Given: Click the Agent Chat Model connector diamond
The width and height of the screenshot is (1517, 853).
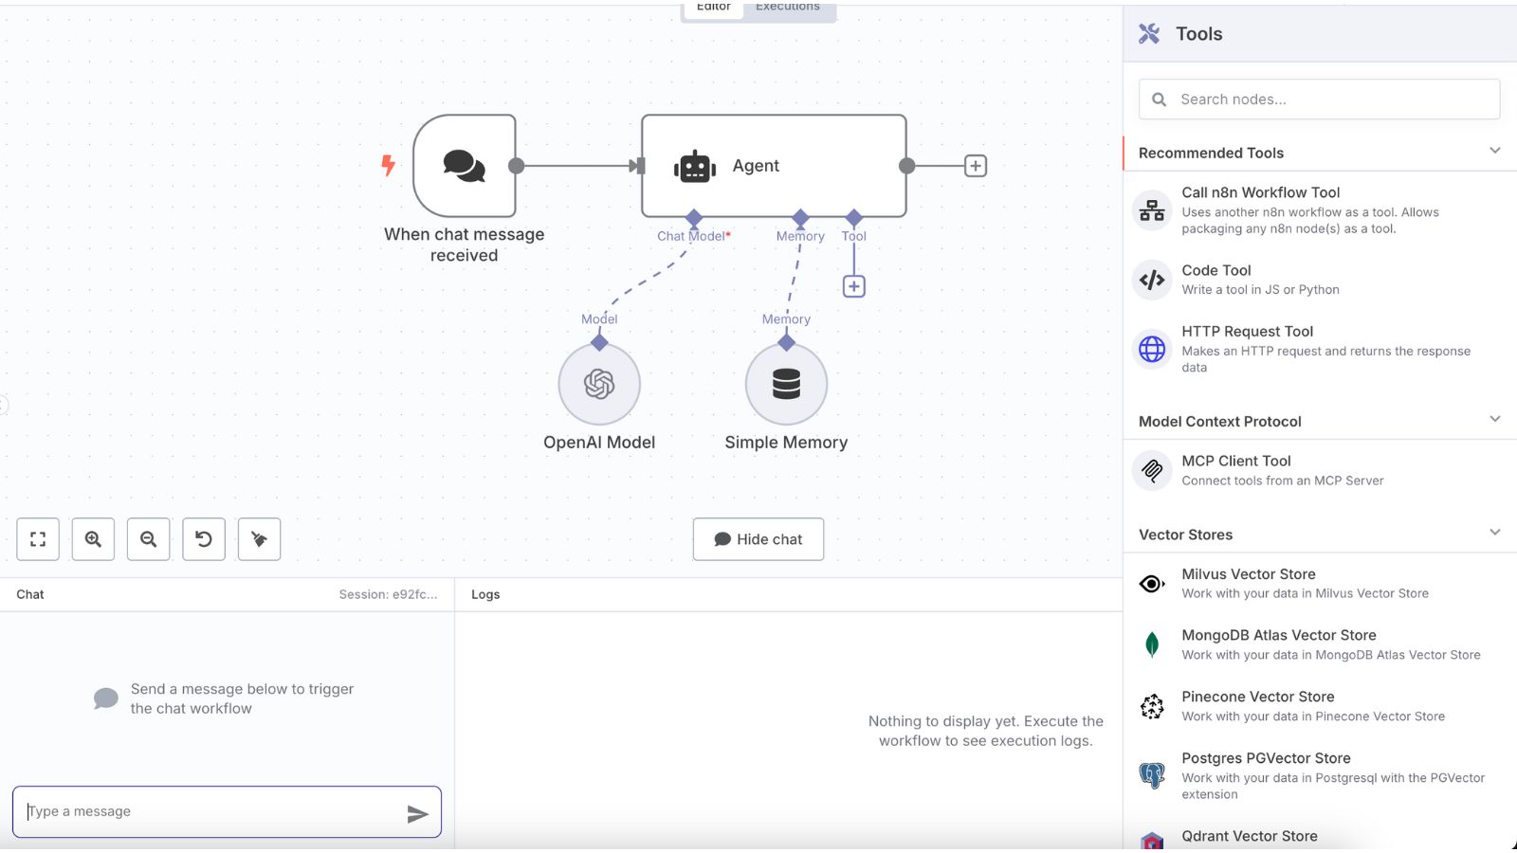Looking at the screenshot, I should [x=694, y=218].
